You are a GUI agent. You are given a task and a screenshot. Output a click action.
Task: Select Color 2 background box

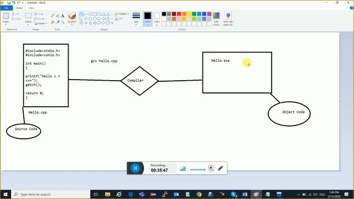coord(157,19)
